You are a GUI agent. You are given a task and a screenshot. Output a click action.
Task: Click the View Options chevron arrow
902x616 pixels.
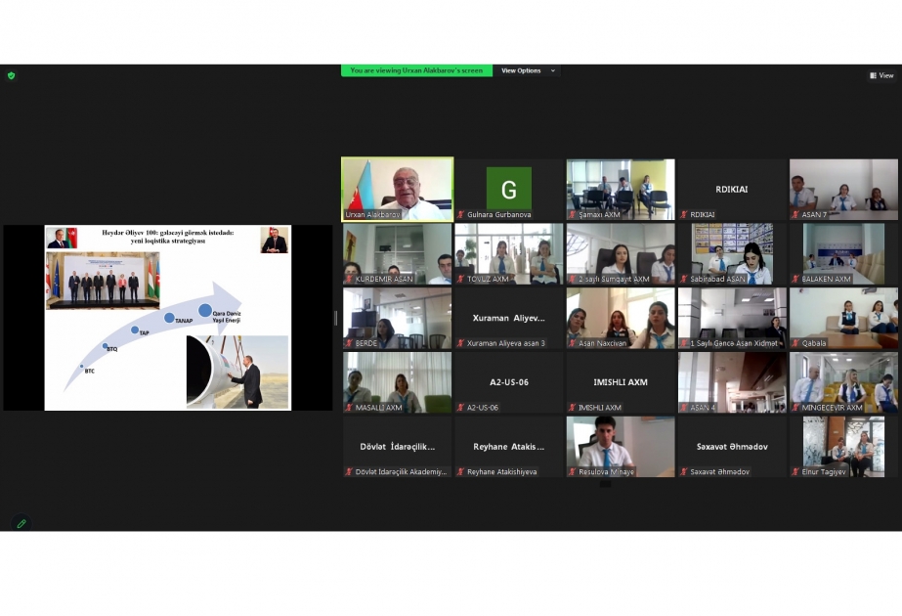(x=553, y=70)
